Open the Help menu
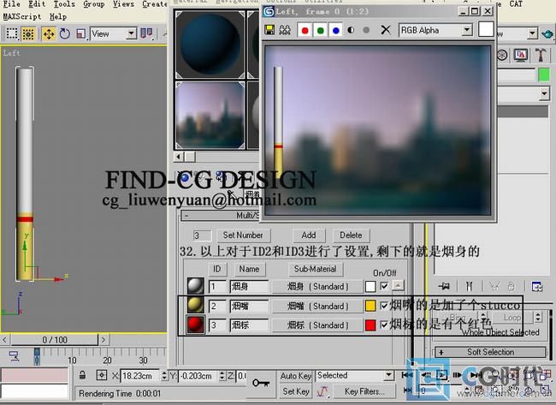The image size is (556, 405). click(x=58, y=16)
